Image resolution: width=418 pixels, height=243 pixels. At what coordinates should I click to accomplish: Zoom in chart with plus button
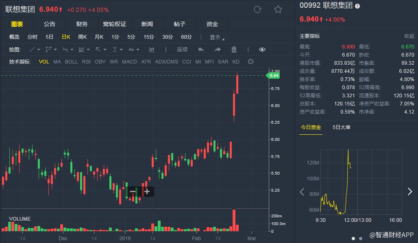(147, 192)
